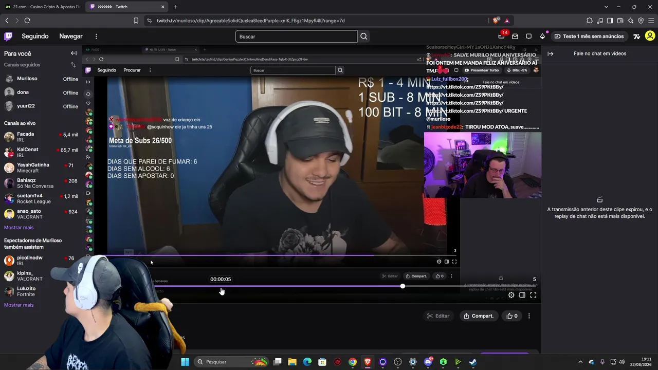This screenshot has height=370, width=658.
Task: Click the Buscar search field
Action: [296, 36]
